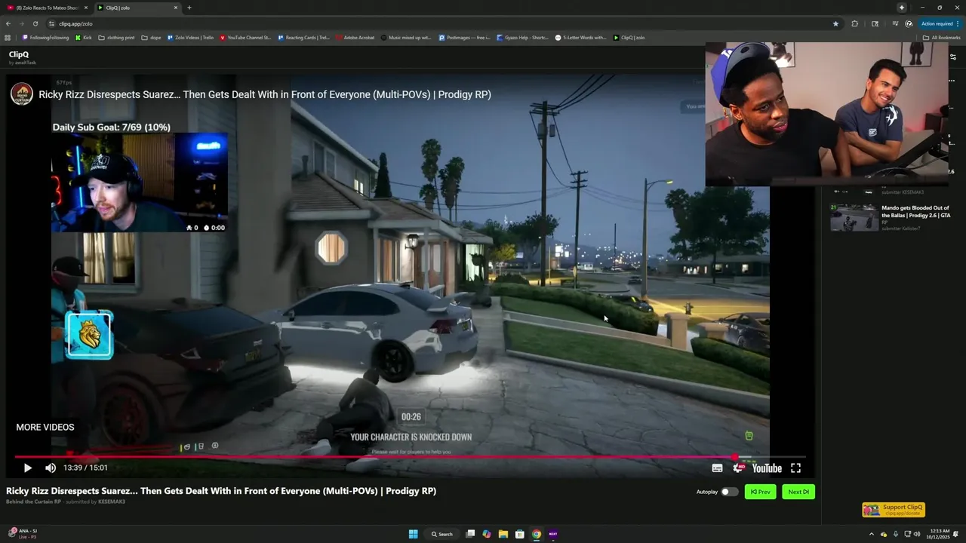Open the Kick bookmark
Image resolution: width=966 pixels, height=543 pixels.
(x=84, y=38)
